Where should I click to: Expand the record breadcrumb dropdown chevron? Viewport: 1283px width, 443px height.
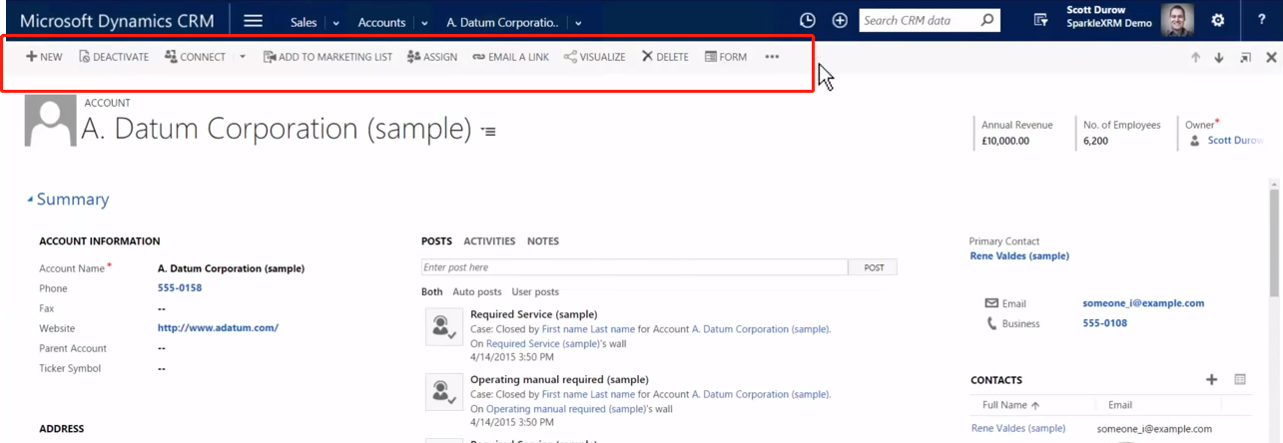pos(577,22)
